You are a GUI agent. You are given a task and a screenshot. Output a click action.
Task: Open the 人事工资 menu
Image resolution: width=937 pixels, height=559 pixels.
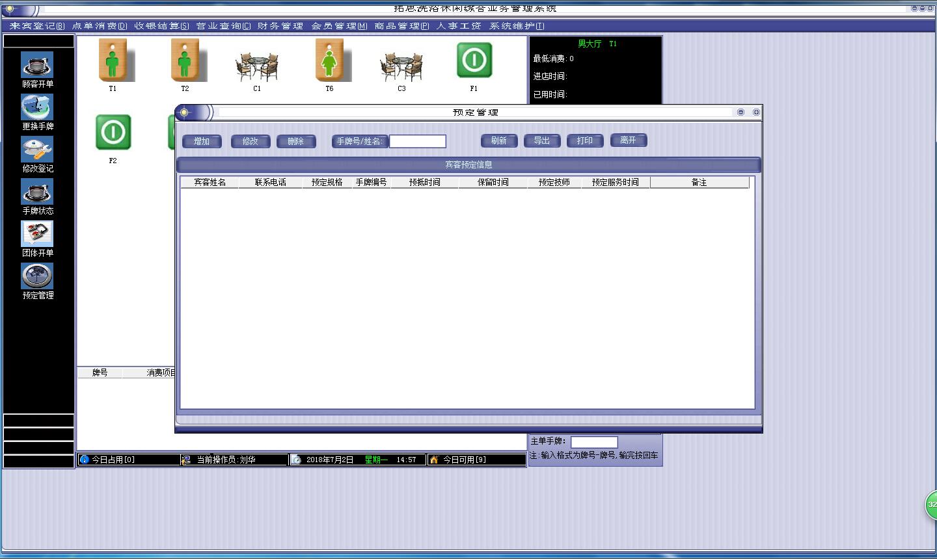pyautogui.click(x=459, y=26)
